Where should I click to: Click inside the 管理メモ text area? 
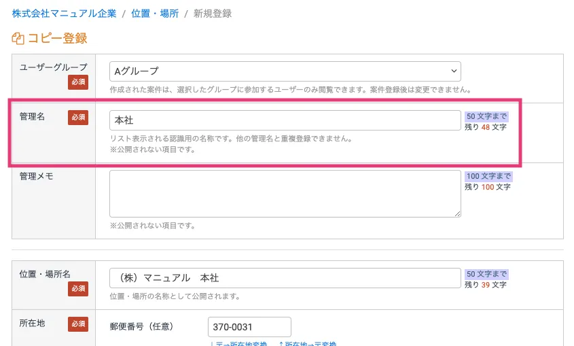pos(285,194)
